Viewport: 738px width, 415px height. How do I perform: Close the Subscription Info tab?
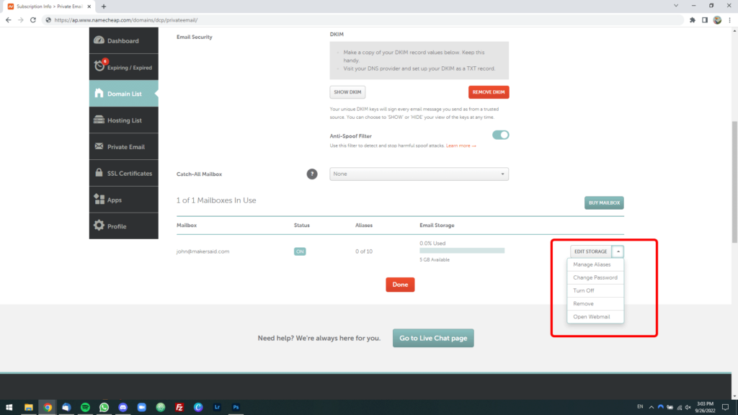click(x=89, y=6)
